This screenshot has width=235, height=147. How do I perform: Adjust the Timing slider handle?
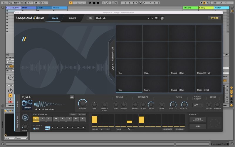point(129,129)
